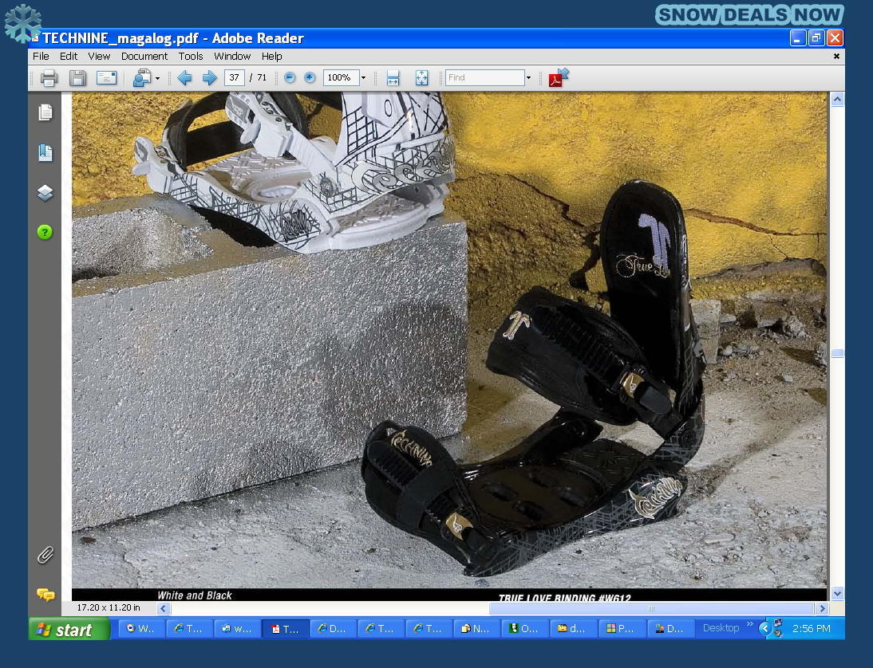Open the green How To help panel

point(45,232)
